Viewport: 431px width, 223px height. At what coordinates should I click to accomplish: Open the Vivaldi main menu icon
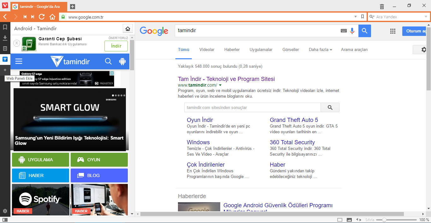coord(5,6)
